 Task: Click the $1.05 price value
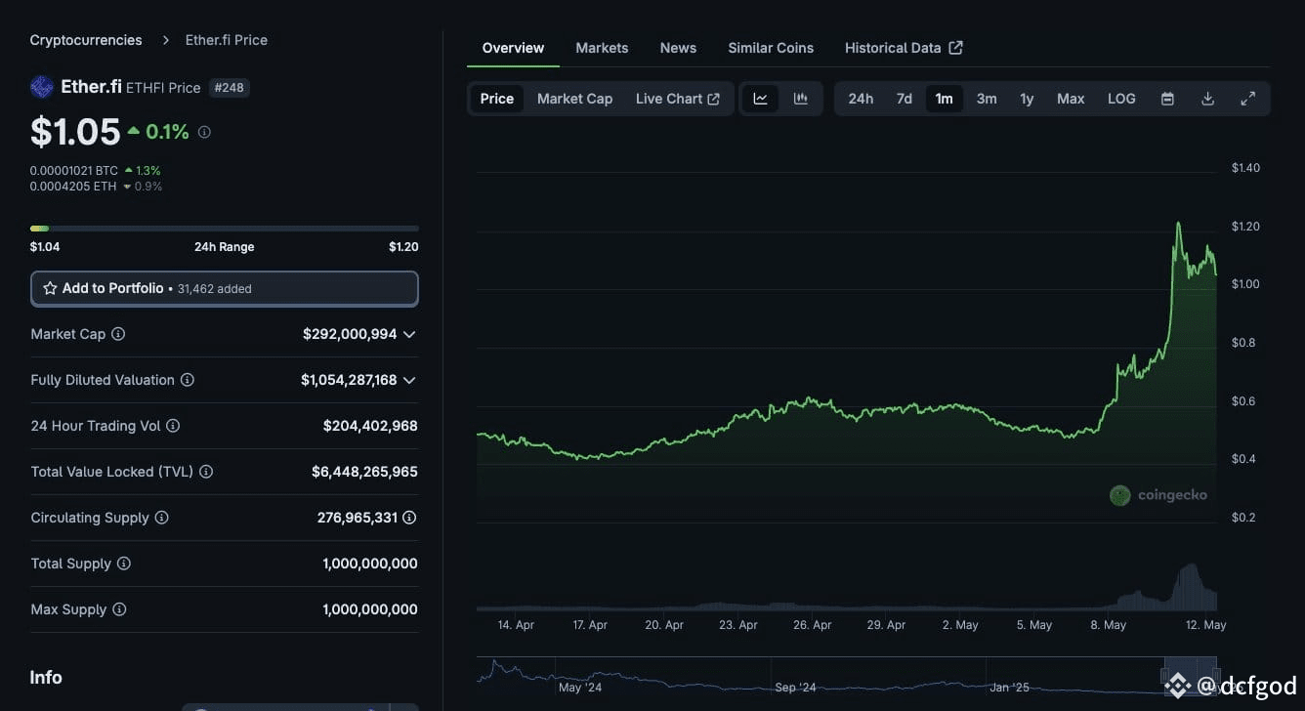pos(75,132)
